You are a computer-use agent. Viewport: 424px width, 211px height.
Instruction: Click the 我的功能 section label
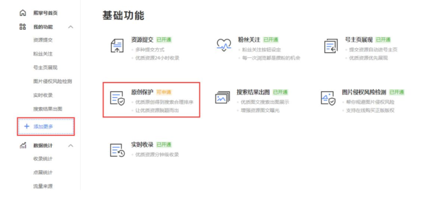click(x=43, y=27)
